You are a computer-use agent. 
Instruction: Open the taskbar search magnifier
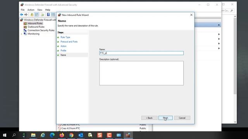14,135
